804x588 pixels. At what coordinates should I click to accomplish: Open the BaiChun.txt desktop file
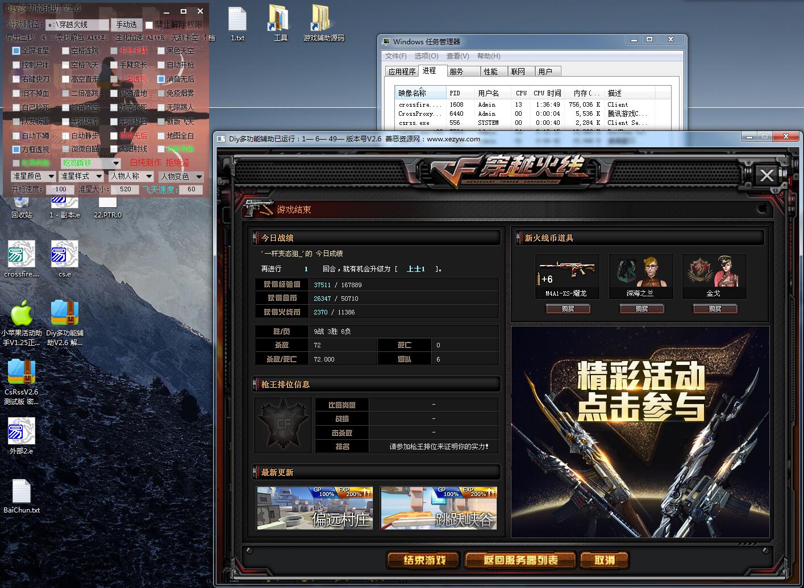(x=22, y=492)
